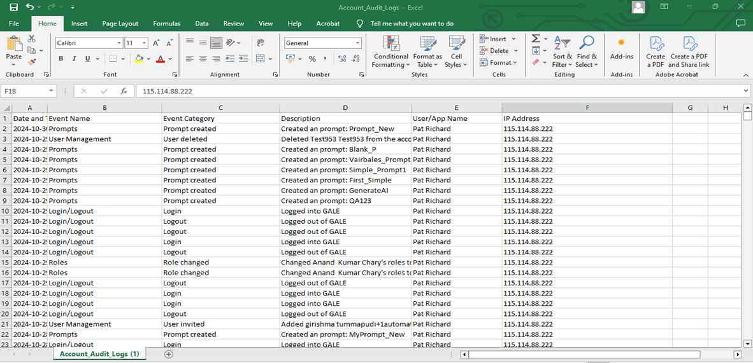Click the Format Painter brush icon
The height and width of the screenshot is (363, 753).
32,62
